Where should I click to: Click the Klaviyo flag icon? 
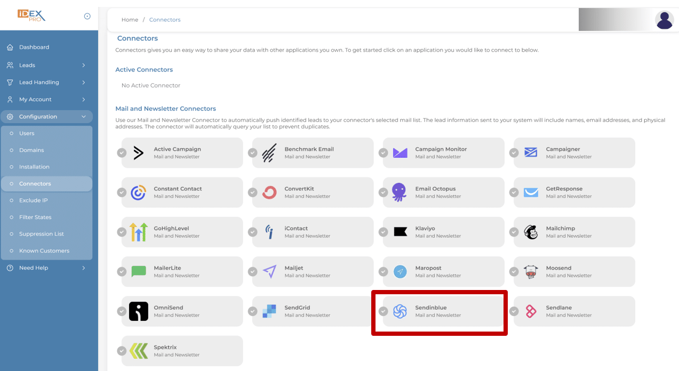(400, 232)
